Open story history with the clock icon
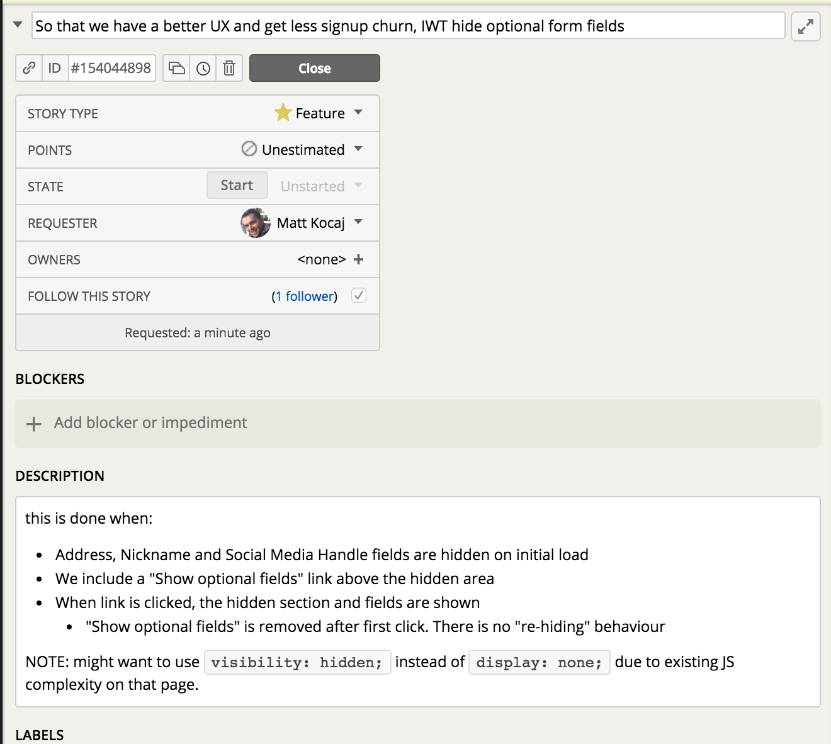The width and height of the screenshot is (831, 744). click(x=203, y=68)
